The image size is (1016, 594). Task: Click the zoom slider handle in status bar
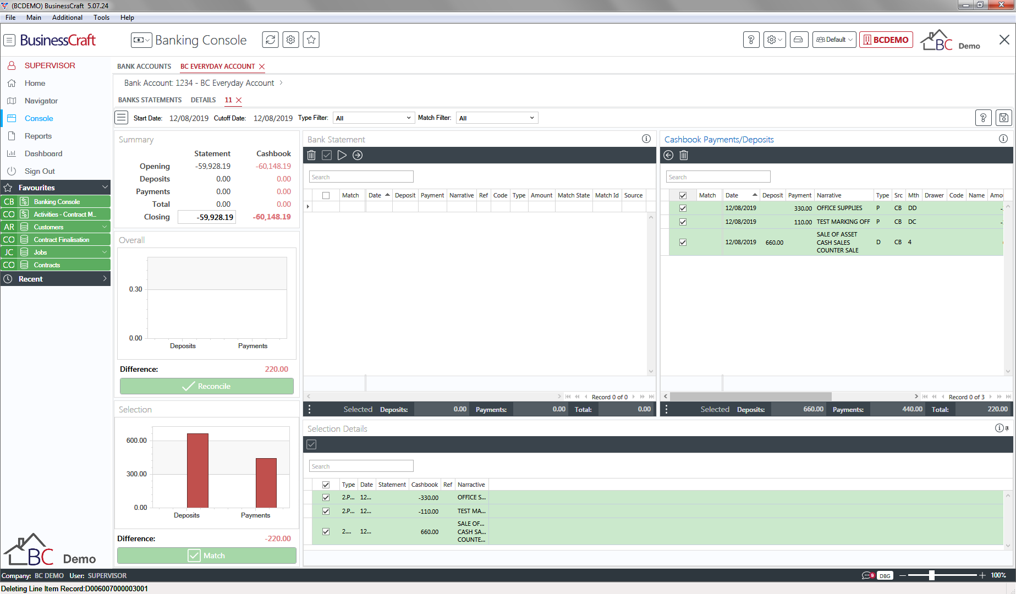(x=931, y=575)
